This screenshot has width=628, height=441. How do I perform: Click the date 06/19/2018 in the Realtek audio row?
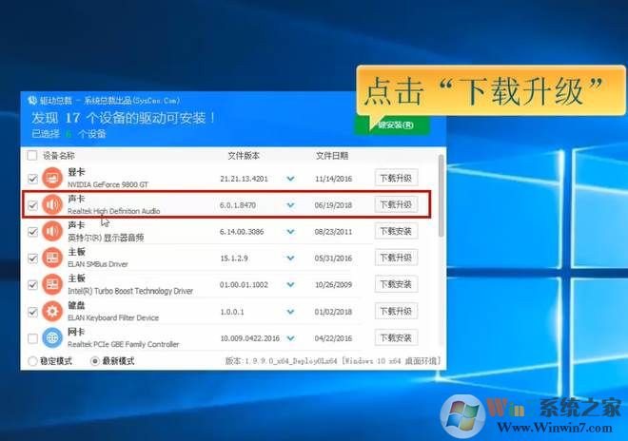(x=333, y=205)
